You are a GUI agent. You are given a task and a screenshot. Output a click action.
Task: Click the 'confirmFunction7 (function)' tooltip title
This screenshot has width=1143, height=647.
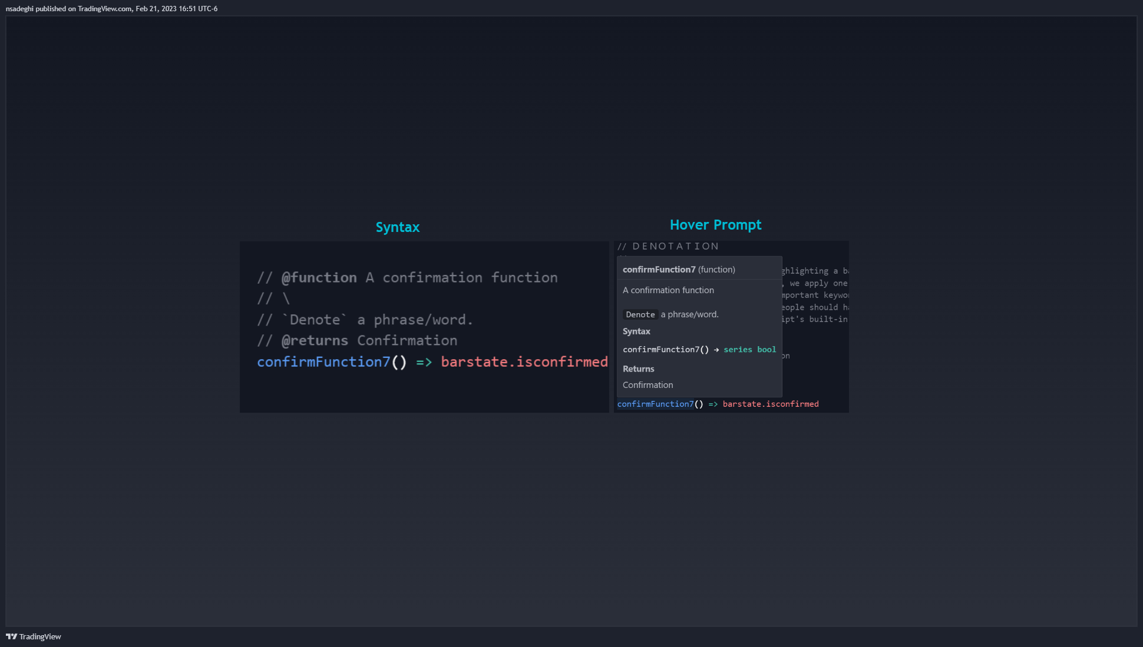click(679, 269)
